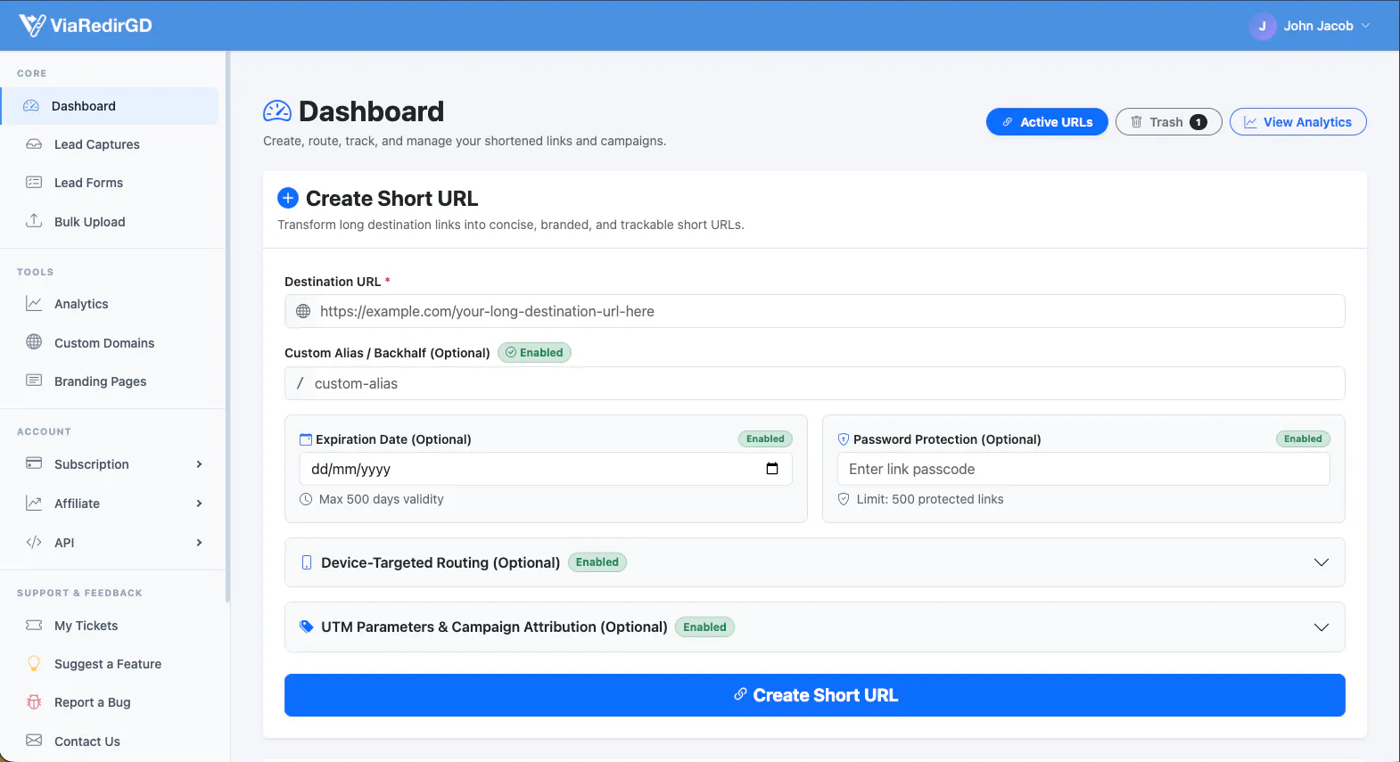Click the J user avatar
The width and height of the screenshot is (1400, 762).
click(1262, 26)
